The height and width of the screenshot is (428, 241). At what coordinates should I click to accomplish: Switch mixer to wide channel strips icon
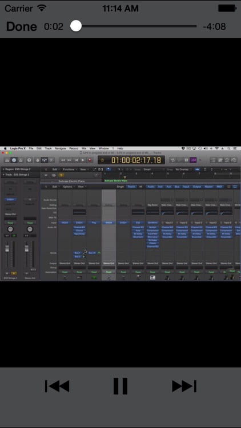point(235,187)
